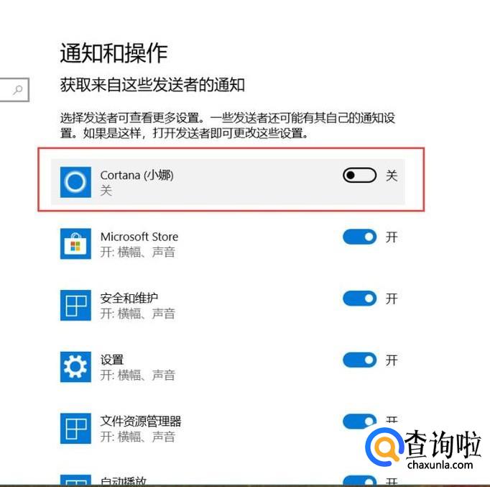Click the Microsoft Store shopping bag icon

pos(75,244)
